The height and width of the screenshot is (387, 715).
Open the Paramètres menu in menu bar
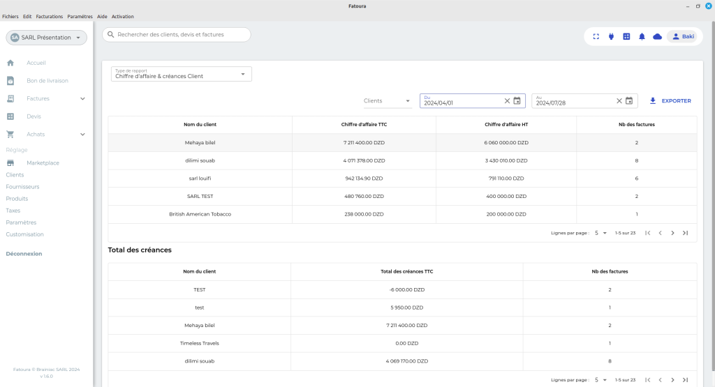click(x=80, y=16)
